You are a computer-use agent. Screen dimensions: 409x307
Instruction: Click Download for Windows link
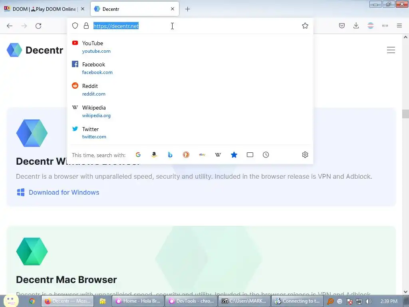(58, 192)
